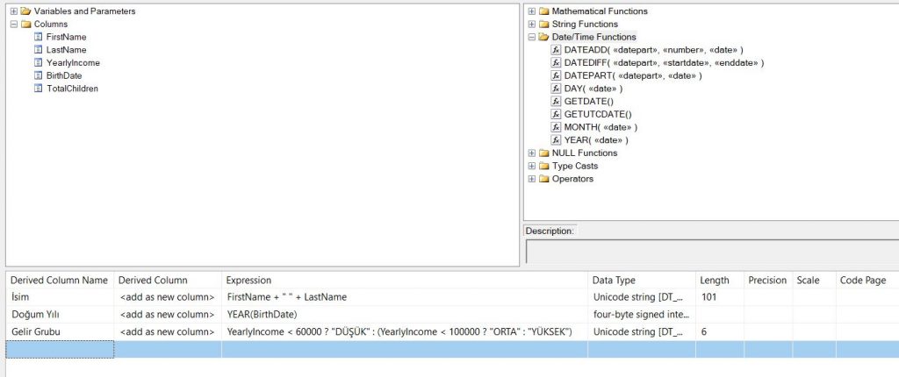The image size is (899, 377).
Task: Expand the Mathematical Functions folder
Action: pos(532,11)
